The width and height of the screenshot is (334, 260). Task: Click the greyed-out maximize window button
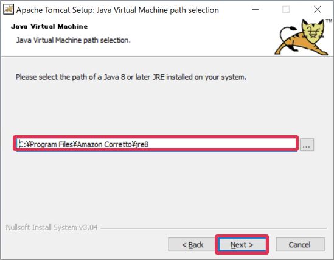286,9
